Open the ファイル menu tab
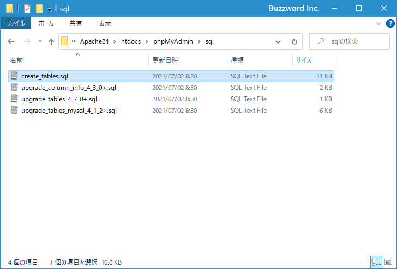The width and height of the screenshot is (397, 269). (x=15, y=23)
